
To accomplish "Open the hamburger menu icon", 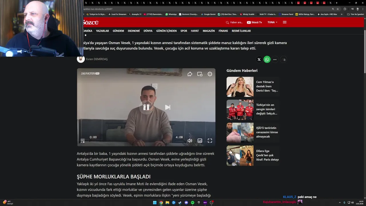I will 285,22.
